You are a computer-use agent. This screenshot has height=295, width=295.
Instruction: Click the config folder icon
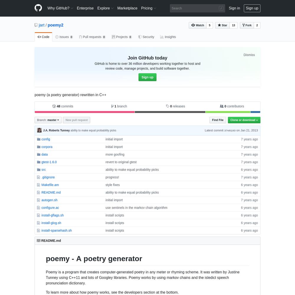[x=39, y=139]
